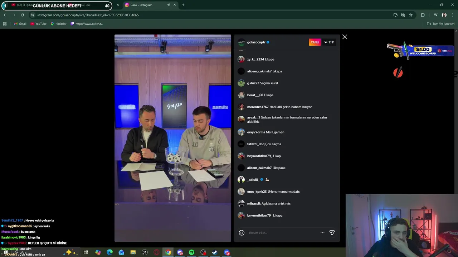This screenshot has height=257, width=458.
Task: Open Task View on the taskbar
Action: click(86, 252)
